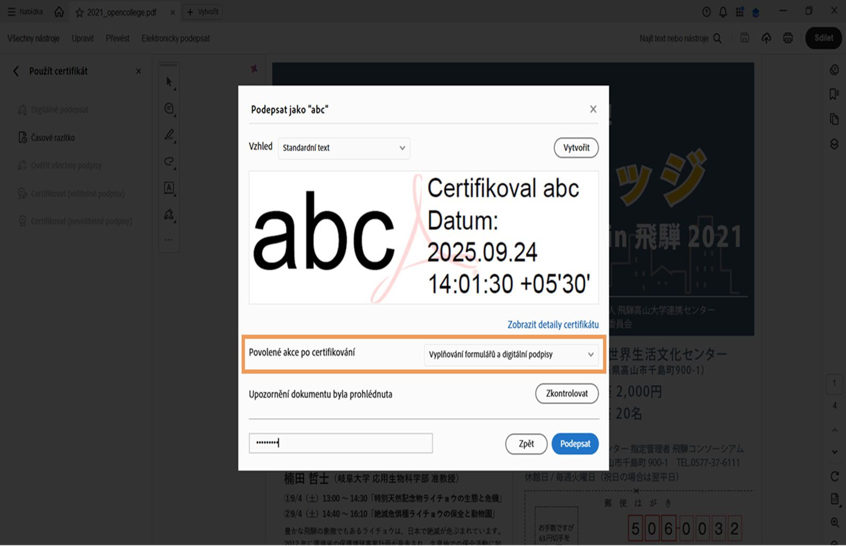
Task: Open the notifications bell
Action: [723, 12]
